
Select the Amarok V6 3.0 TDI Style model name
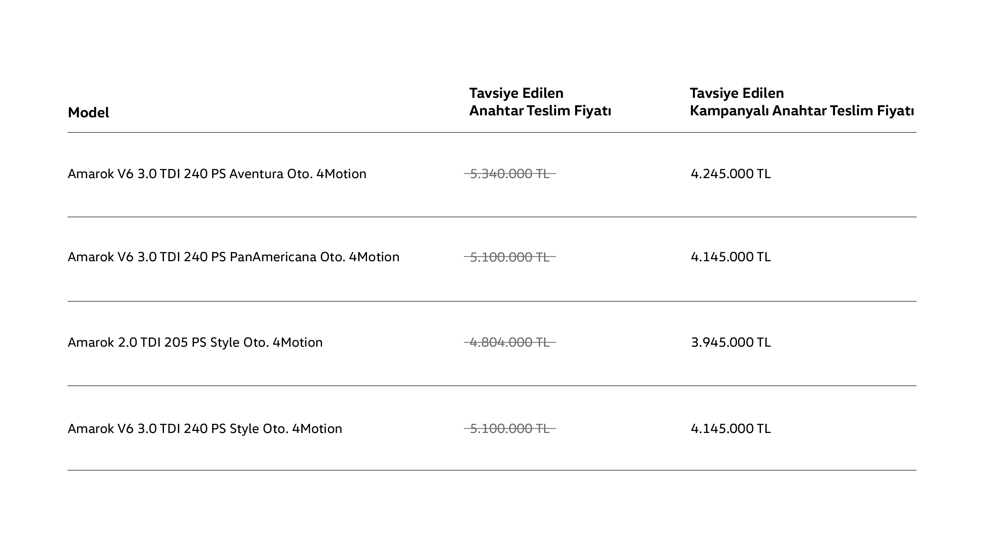coord(205,429)
